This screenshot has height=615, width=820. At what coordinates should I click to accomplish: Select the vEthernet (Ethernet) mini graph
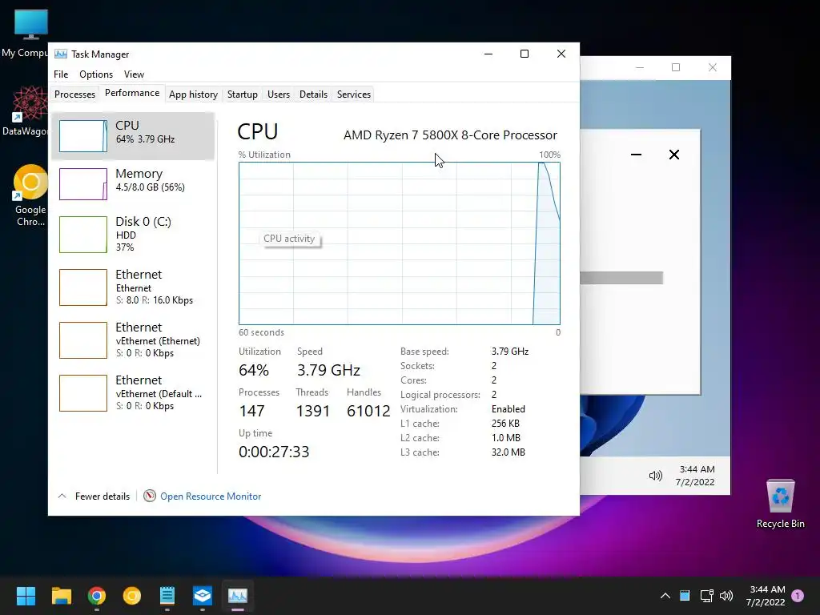(83, 340)
